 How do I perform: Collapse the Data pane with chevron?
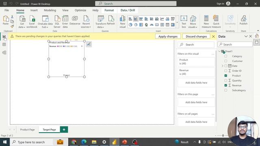246,36
